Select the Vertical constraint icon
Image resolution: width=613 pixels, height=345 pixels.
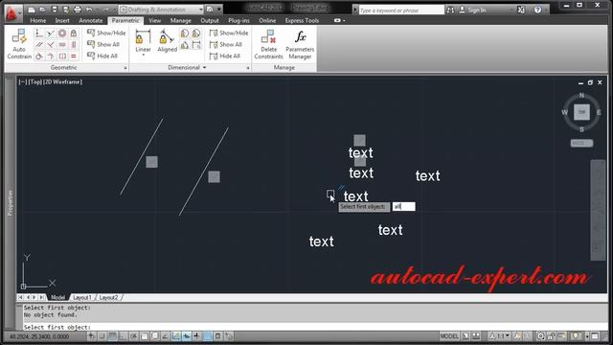74,45
